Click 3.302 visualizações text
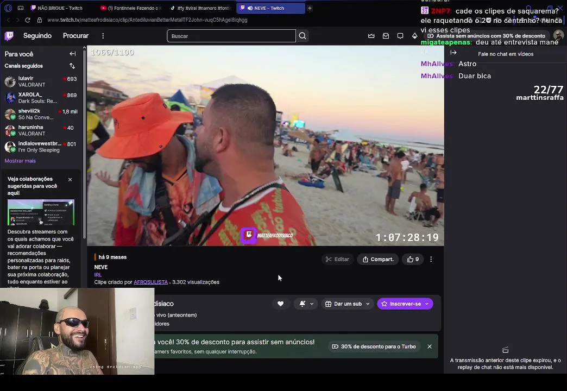This screenshot has width=567, height=391. 196,282
